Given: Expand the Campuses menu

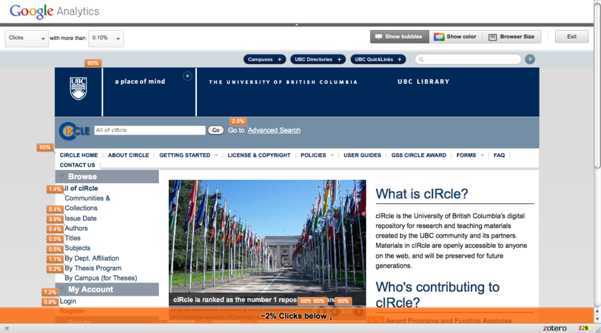Looking at the screenshot, I should pos(265,59).
